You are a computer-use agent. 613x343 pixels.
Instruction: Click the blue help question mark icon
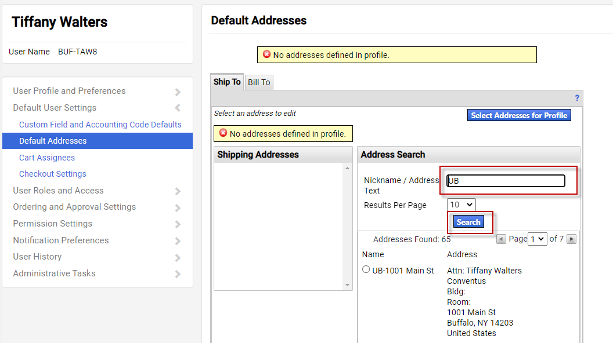pos(577,98)
